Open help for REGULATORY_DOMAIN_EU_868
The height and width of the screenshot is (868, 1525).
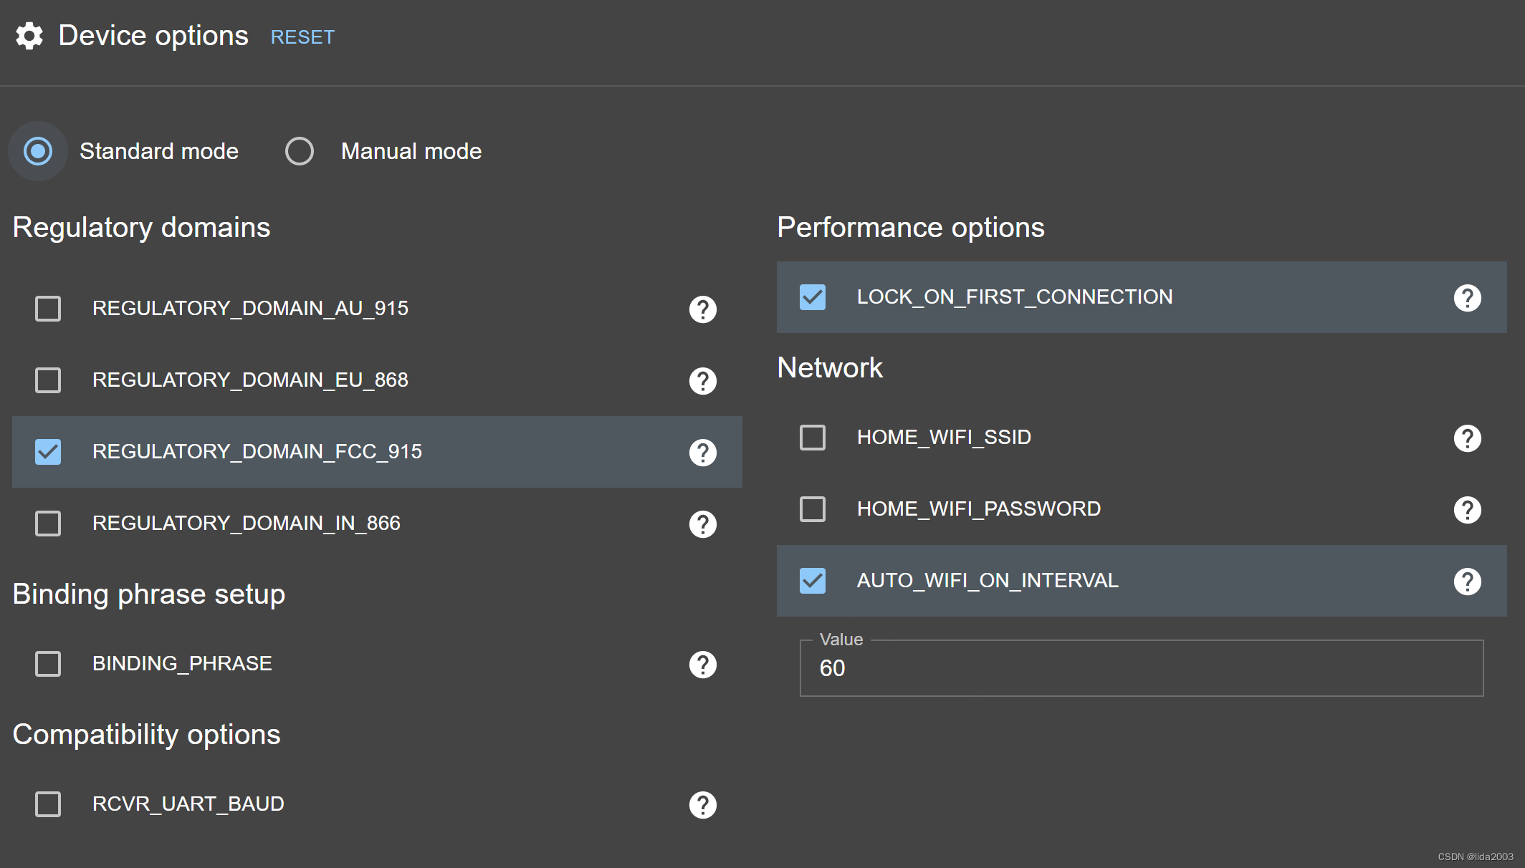tap(702, 381)
